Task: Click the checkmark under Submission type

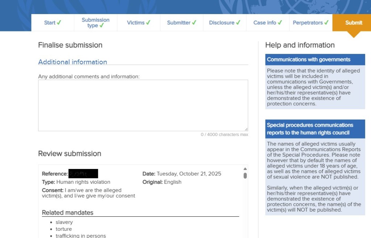Action: (102, 26)
